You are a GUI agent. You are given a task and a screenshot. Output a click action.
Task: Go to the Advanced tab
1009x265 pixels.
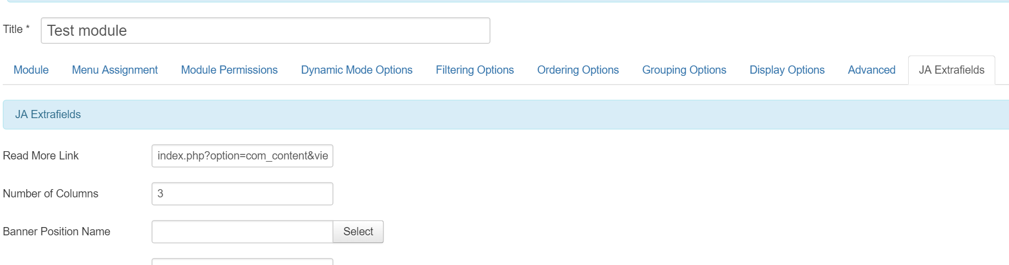[871, 70]
